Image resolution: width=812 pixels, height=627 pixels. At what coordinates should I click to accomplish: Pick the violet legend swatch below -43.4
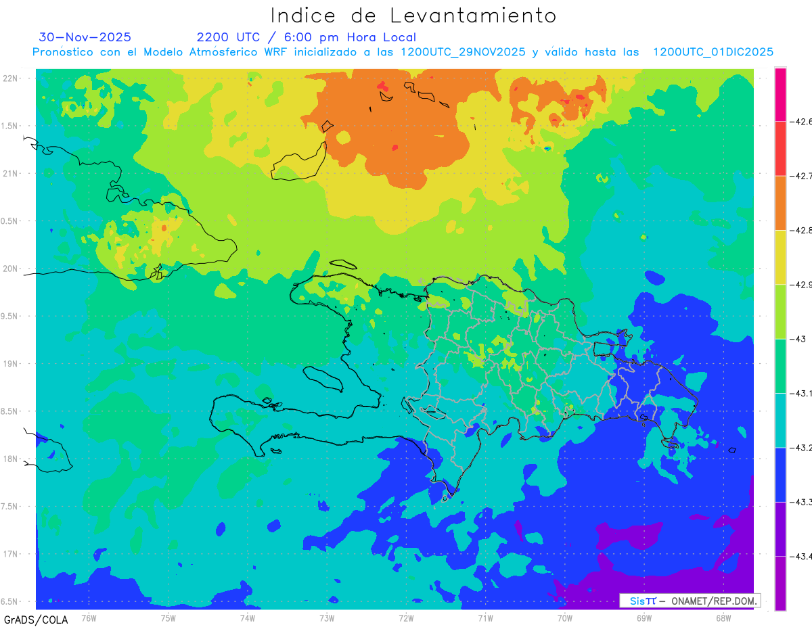[x=780, y=583]
